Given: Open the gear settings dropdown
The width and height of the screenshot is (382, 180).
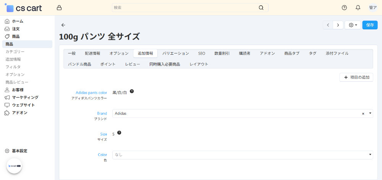Looking at the screenshot, I should [353, 25].
